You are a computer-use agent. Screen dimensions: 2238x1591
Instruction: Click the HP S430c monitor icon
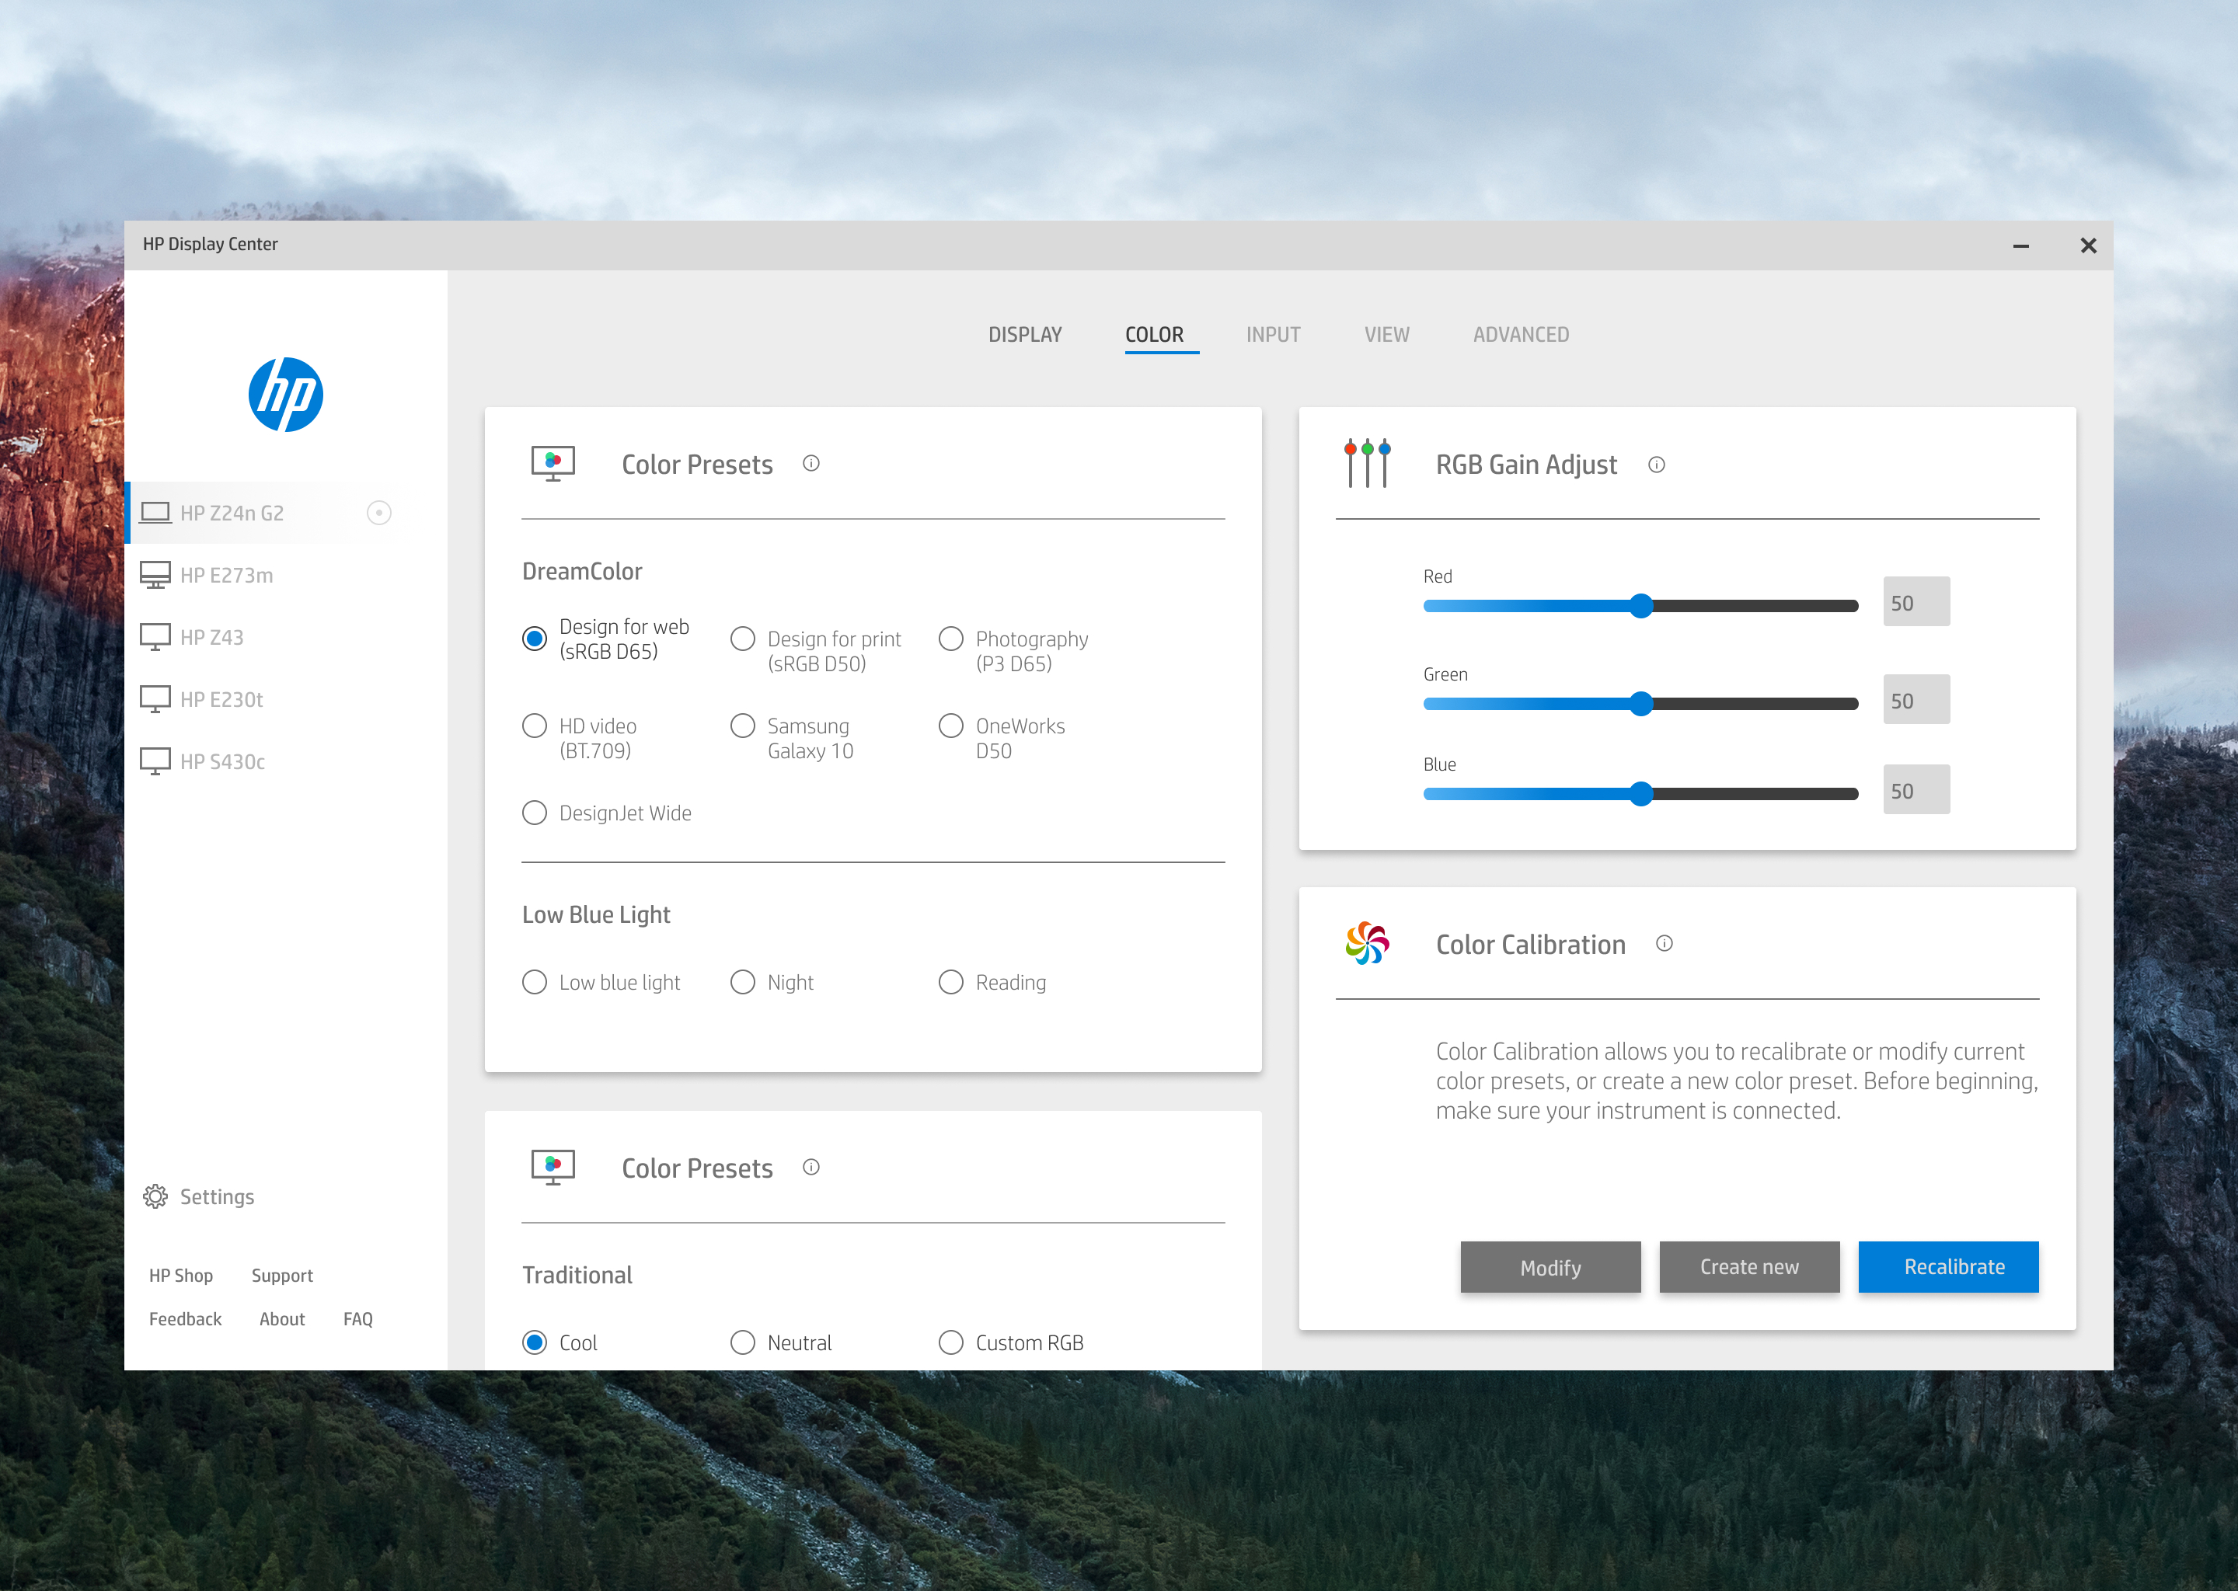[x=155, y=761]
